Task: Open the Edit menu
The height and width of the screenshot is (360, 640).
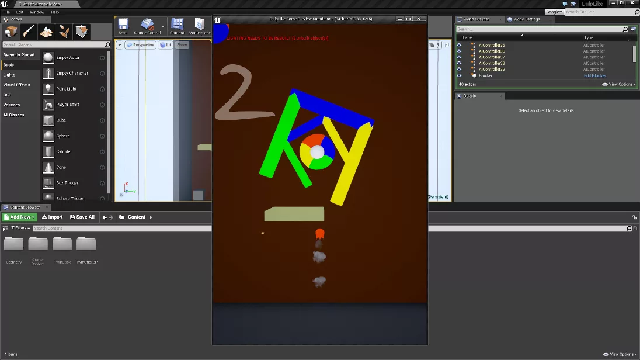Action: click(20, 12)
